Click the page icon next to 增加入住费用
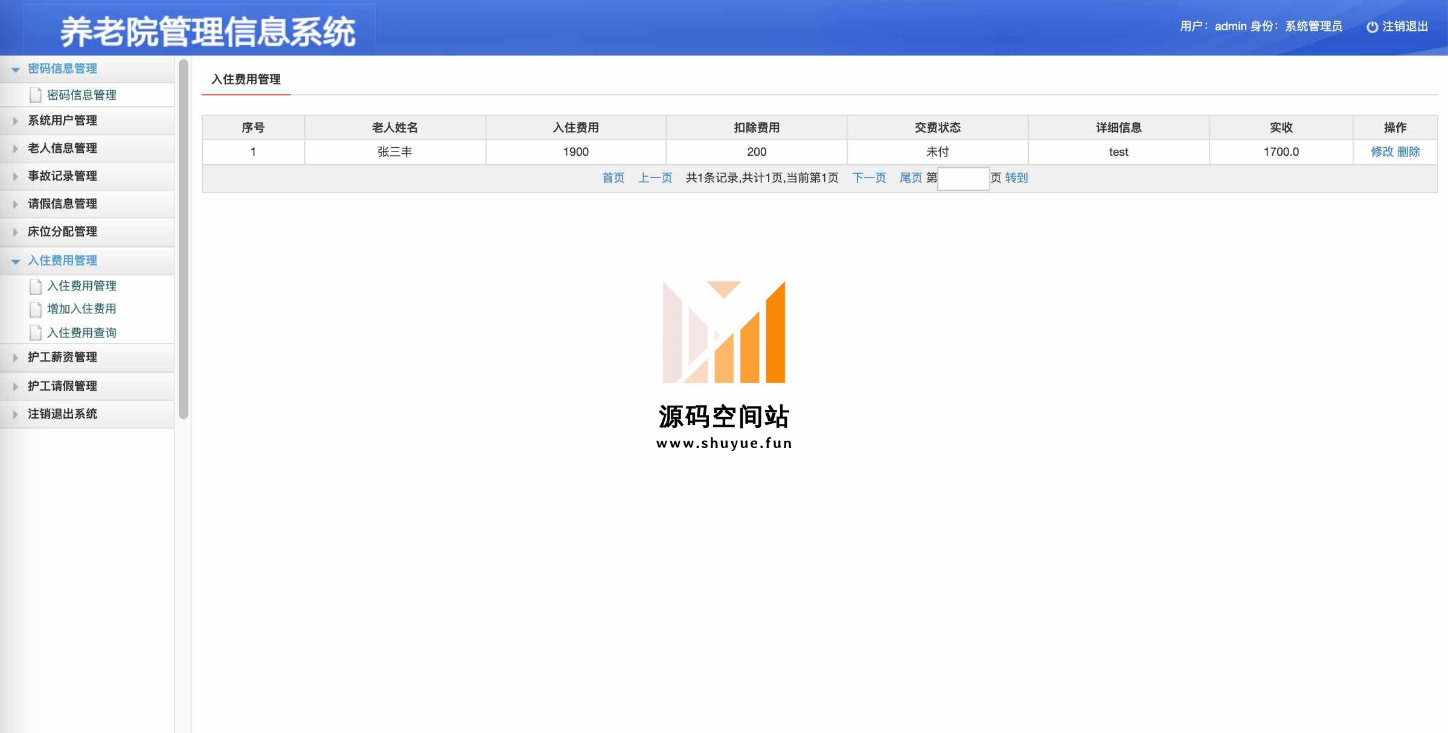 (36, 309)
